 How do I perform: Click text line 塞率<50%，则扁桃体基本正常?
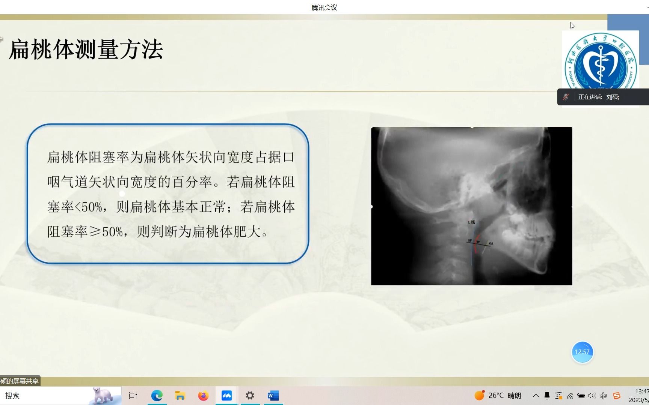(136, 207)
